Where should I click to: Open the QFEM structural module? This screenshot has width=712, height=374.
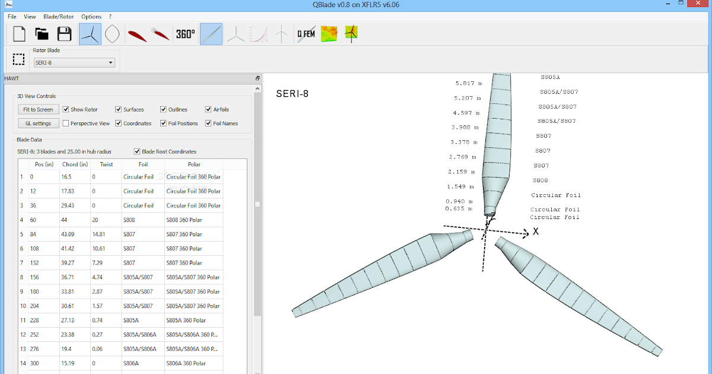click(x=306, y=34)
